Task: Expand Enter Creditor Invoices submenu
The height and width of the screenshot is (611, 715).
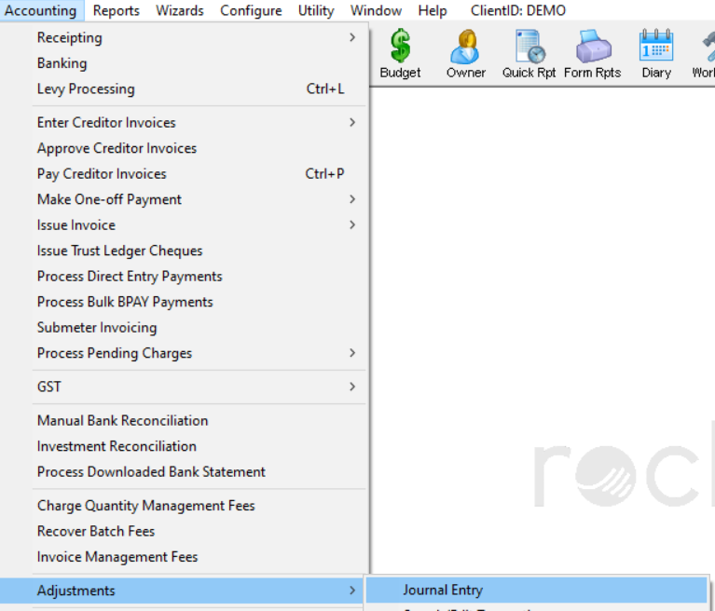Action: [x=184, y=122]
